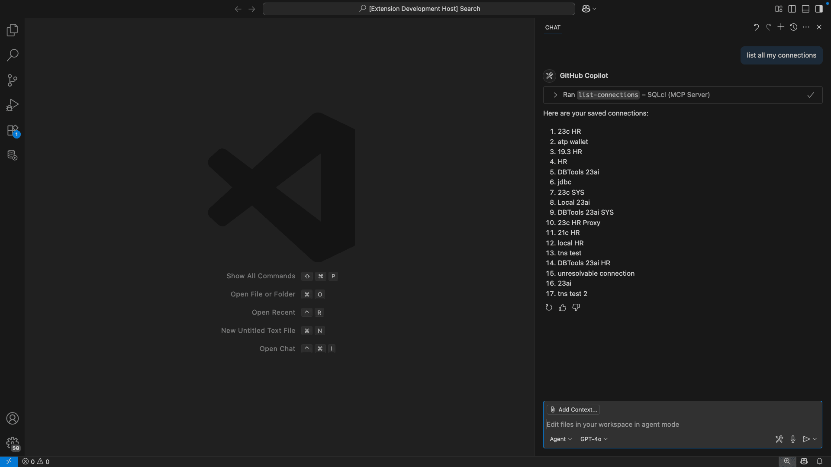Toggle the secondary side bar visibility
The width and height of the screenshot is (831, 467).
(x=819, y=9)
